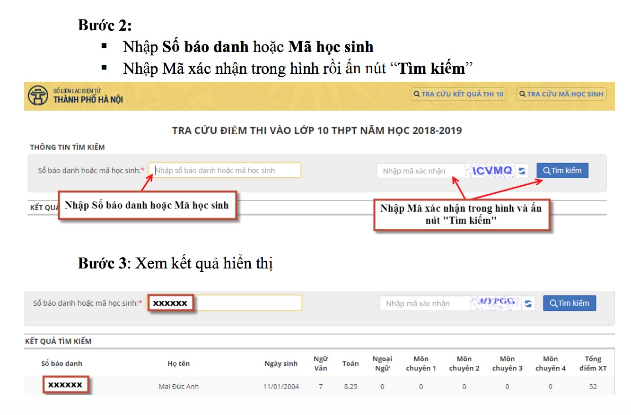Click verification code field next to MYPGG

tap(424, 303)
